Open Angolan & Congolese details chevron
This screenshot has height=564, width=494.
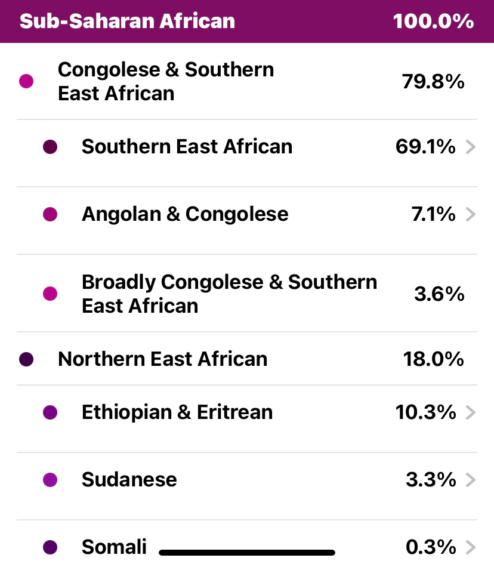(471, 214)
